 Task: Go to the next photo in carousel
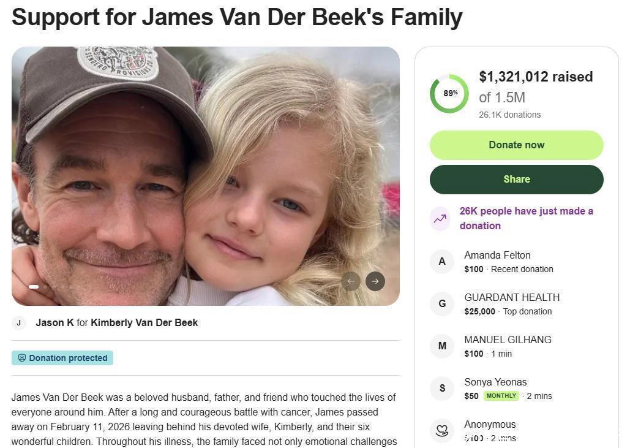(375, 281)
